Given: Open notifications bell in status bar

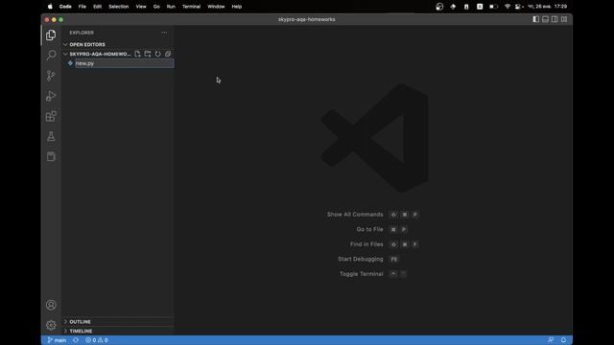Looking at the screenshot, I should point(563,340).
